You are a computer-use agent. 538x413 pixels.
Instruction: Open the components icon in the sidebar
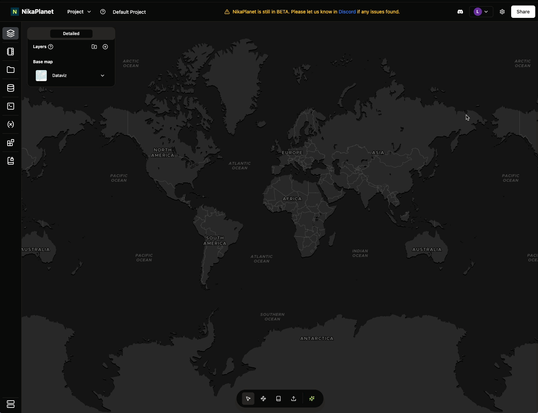point(10,143)
